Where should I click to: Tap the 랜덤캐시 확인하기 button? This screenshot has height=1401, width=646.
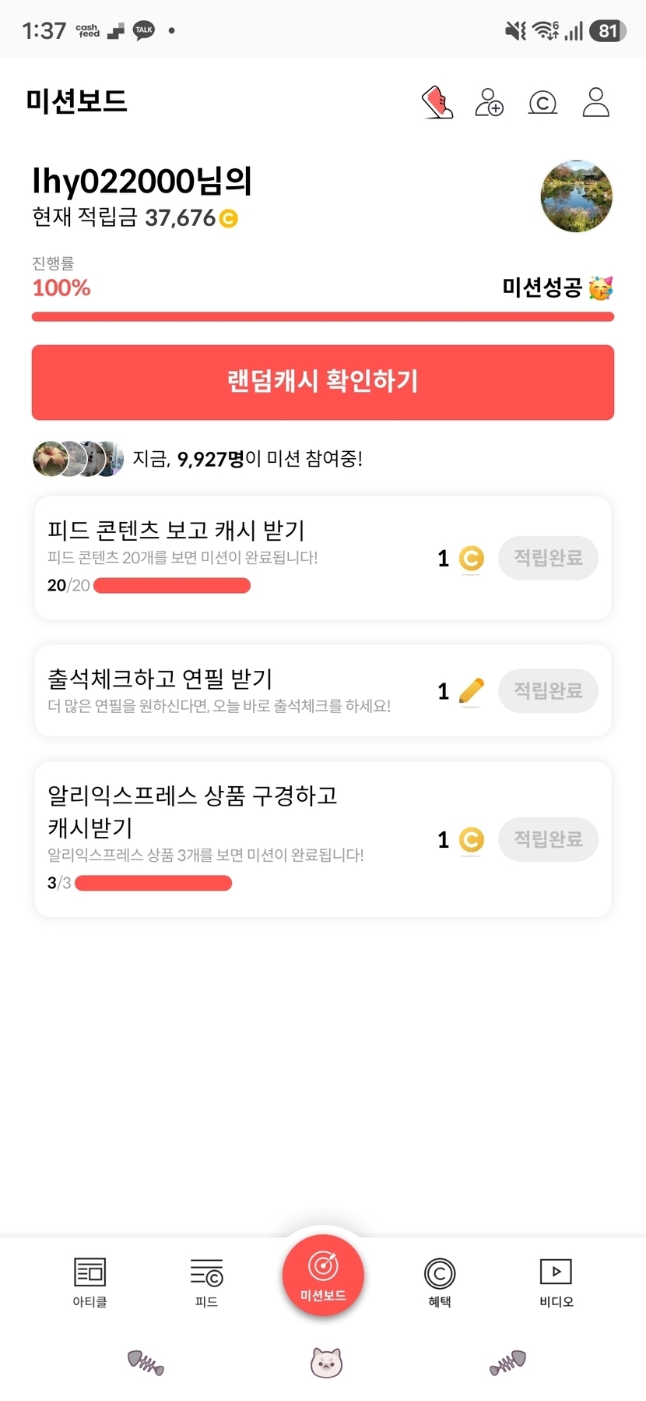[x=323, y=382]
